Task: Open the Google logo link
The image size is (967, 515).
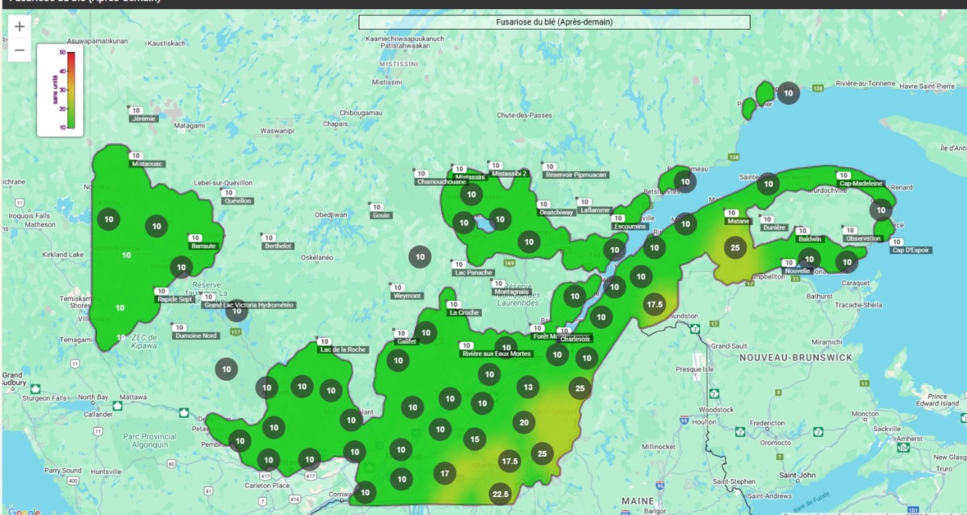Action: point(24,511)
